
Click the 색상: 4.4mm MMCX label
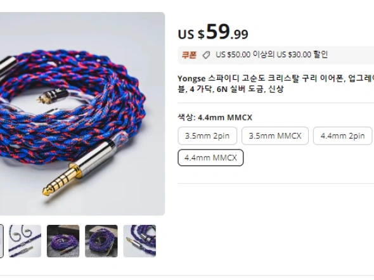coord(215,117)
